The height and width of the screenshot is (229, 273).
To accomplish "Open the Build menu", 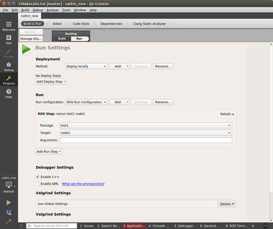I will (25, 10).
